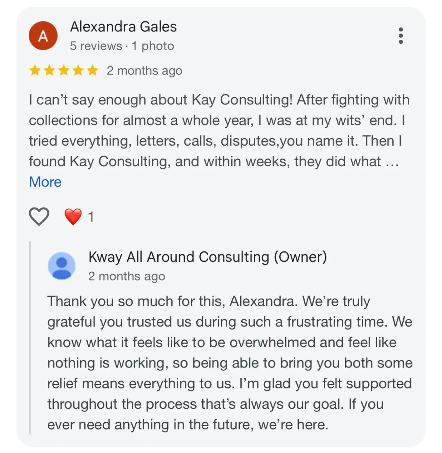Open Kway All Around Consulting (Owner) name
The image size is (442, 453).
tap(207, 257)
